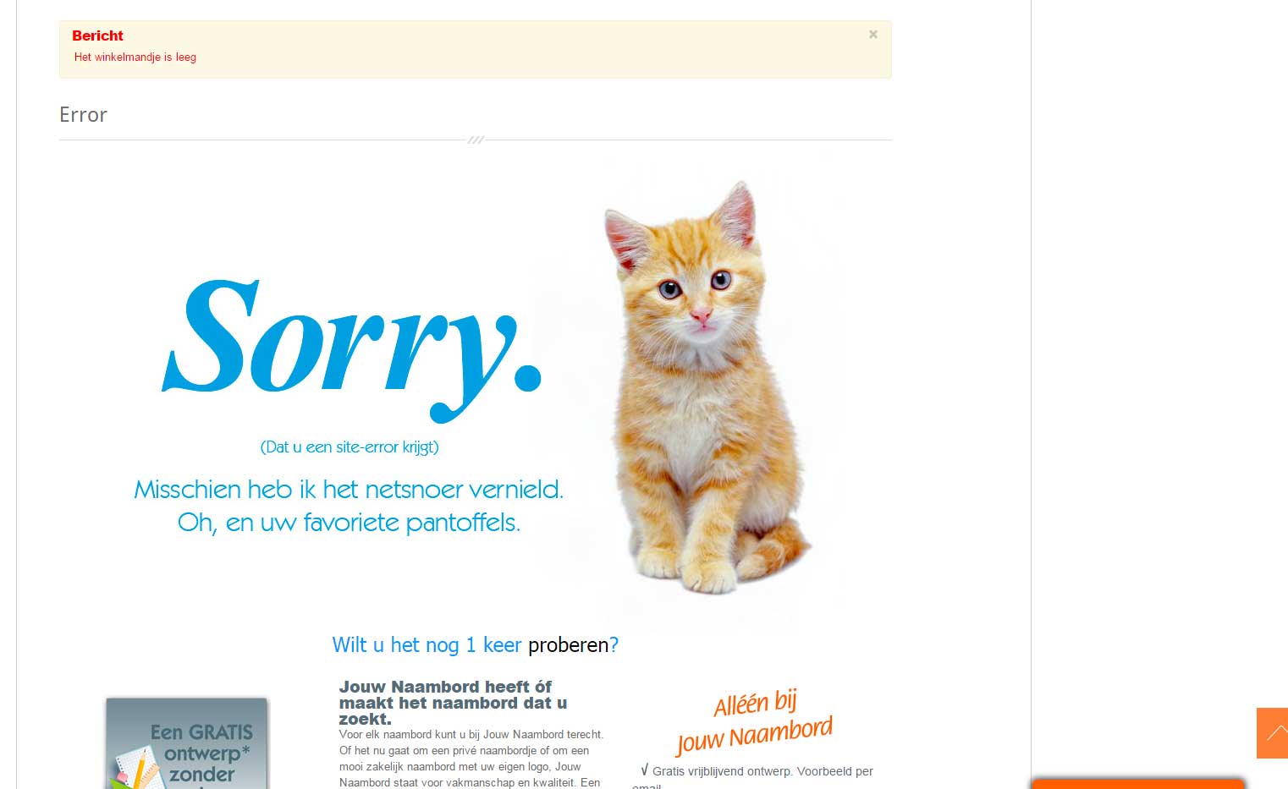Image resolution: width=1288 pixels, height=789 pixels.
Task: Dismiss the Bericht message with the × icon
Action: (x=872, y=35)
